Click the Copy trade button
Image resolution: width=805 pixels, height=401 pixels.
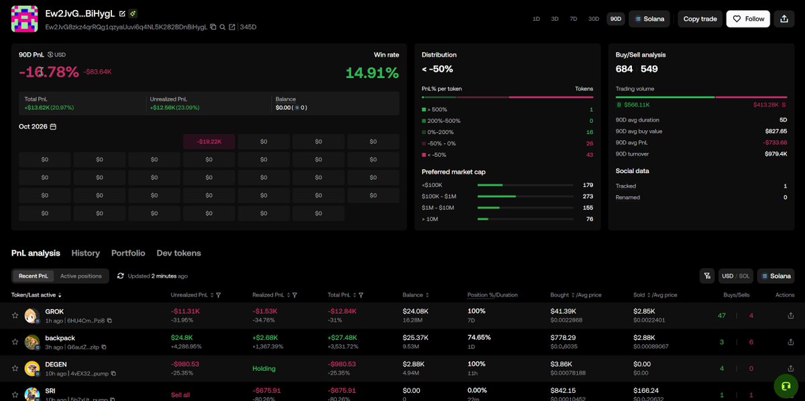tap(700, 19)
